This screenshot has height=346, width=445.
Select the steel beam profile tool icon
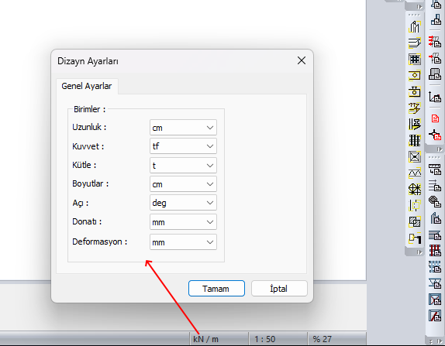click(414, 43)
